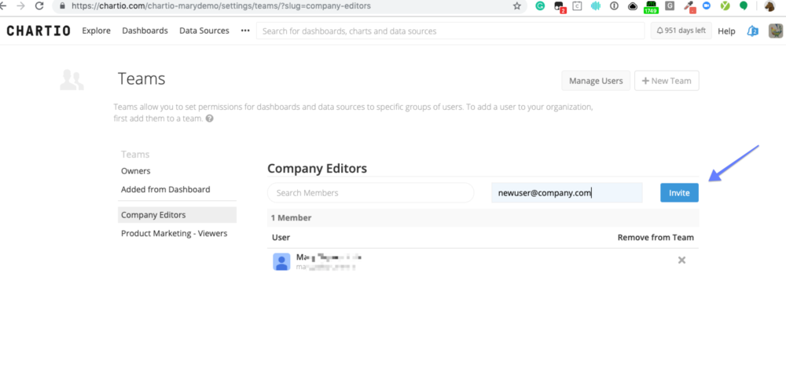The image size is (786, 368).
Task: Click the 1 Member count text
Action: [292, 218]
